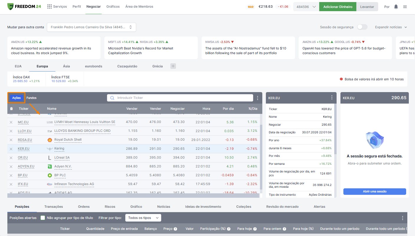Click the LVMH logo icon
This screenshot has height=236, width=415.
(50, 122)
